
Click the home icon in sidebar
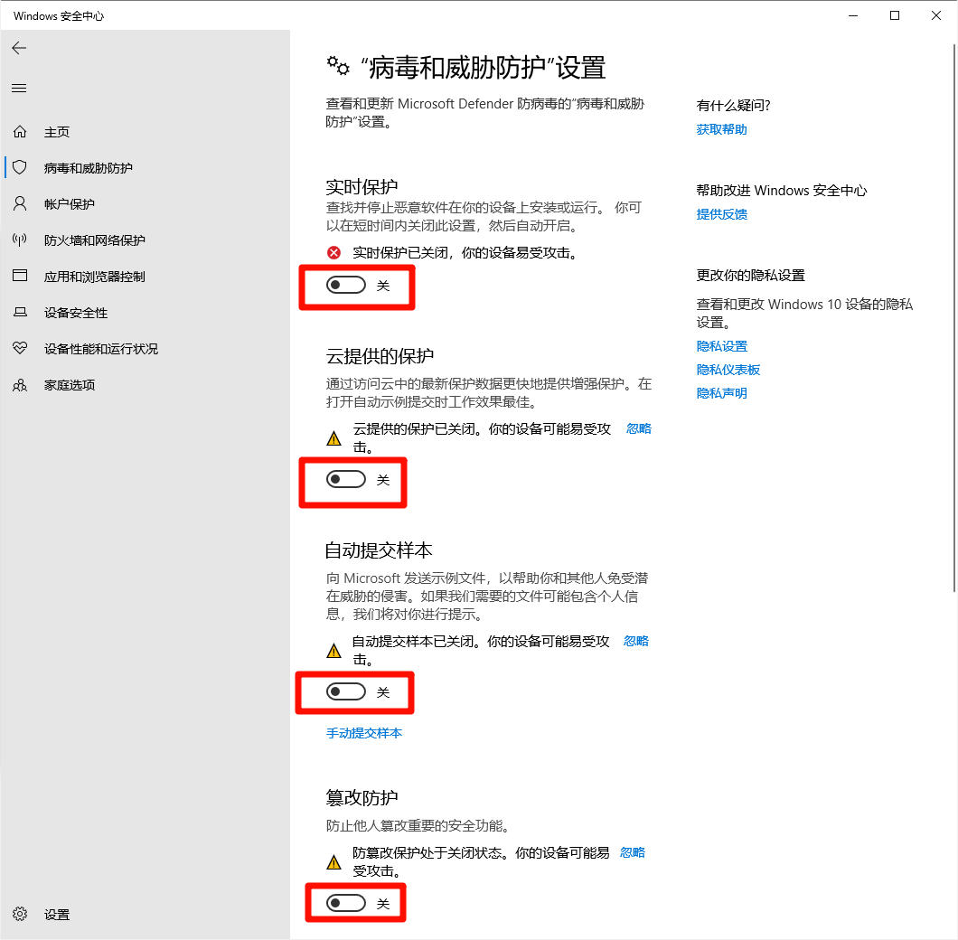tap(20, 131)
